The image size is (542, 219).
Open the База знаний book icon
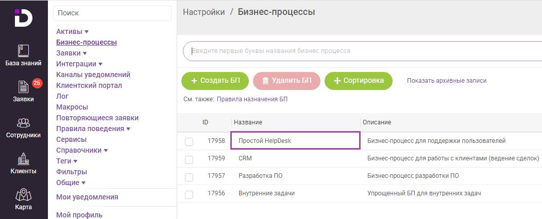[24, 51]
